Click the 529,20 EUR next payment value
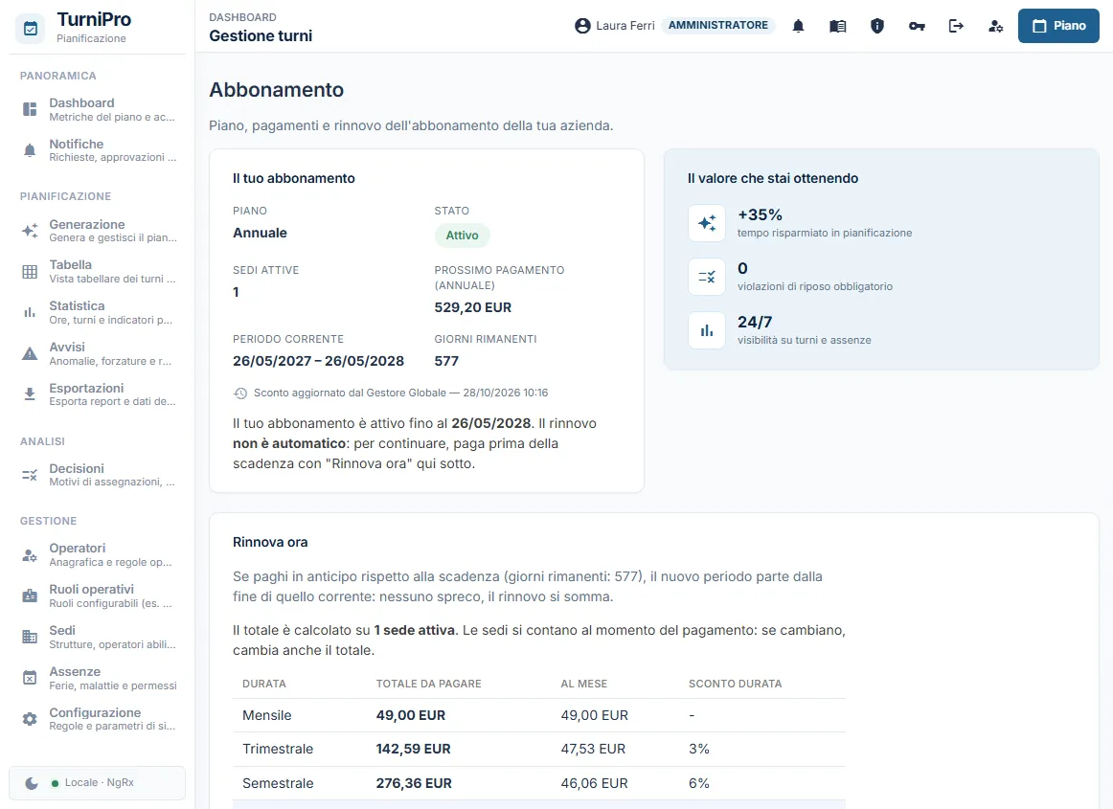 pos(473,307)
